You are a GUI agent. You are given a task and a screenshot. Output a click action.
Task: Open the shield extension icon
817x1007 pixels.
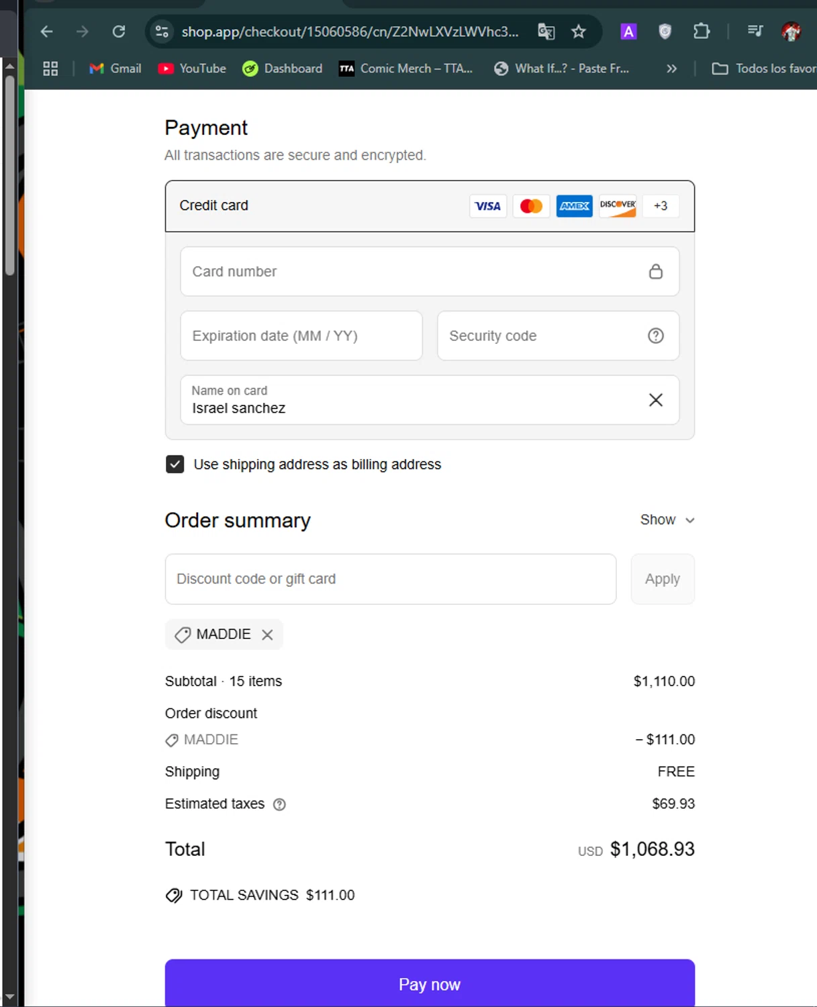665,32
